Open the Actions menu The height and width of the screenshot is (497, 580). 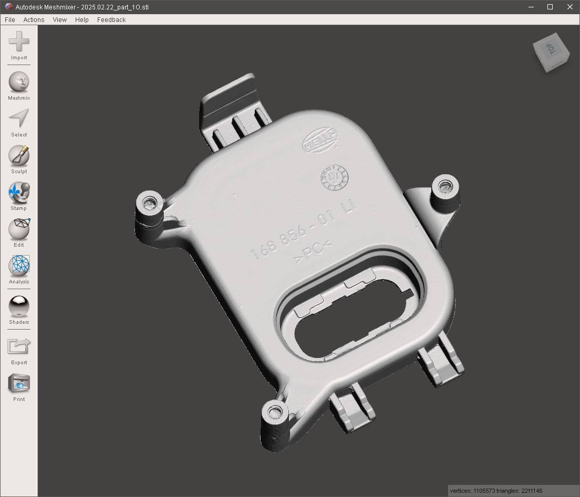click(x=34, y=19)
